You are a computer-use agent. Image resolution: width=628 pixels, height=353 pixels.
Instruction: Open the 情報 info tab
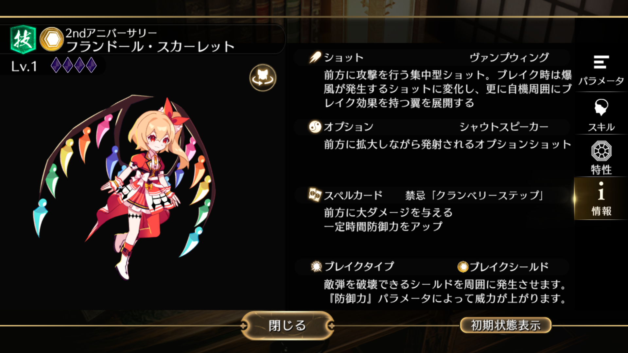tap(601, 199)
